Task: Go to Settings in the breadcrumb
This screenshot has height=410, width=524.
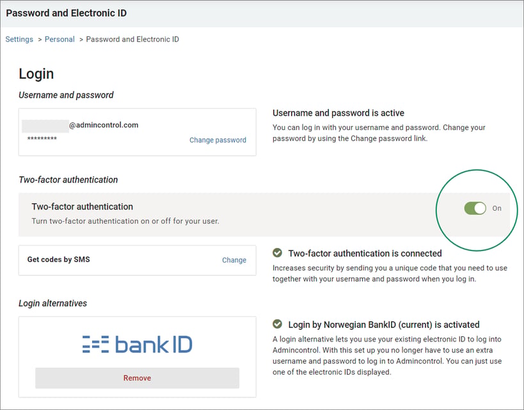Action: coord(19,39)
